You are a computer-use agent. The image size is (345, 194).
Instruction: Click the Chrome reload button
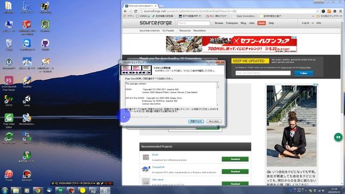click(136, 11)
